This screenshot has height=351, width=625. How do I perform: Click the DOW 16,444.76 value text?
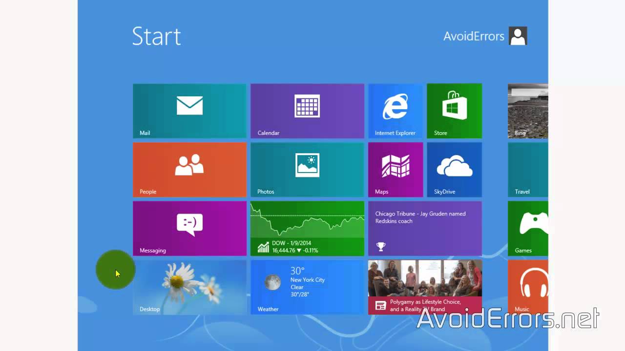tap(295, 251)
